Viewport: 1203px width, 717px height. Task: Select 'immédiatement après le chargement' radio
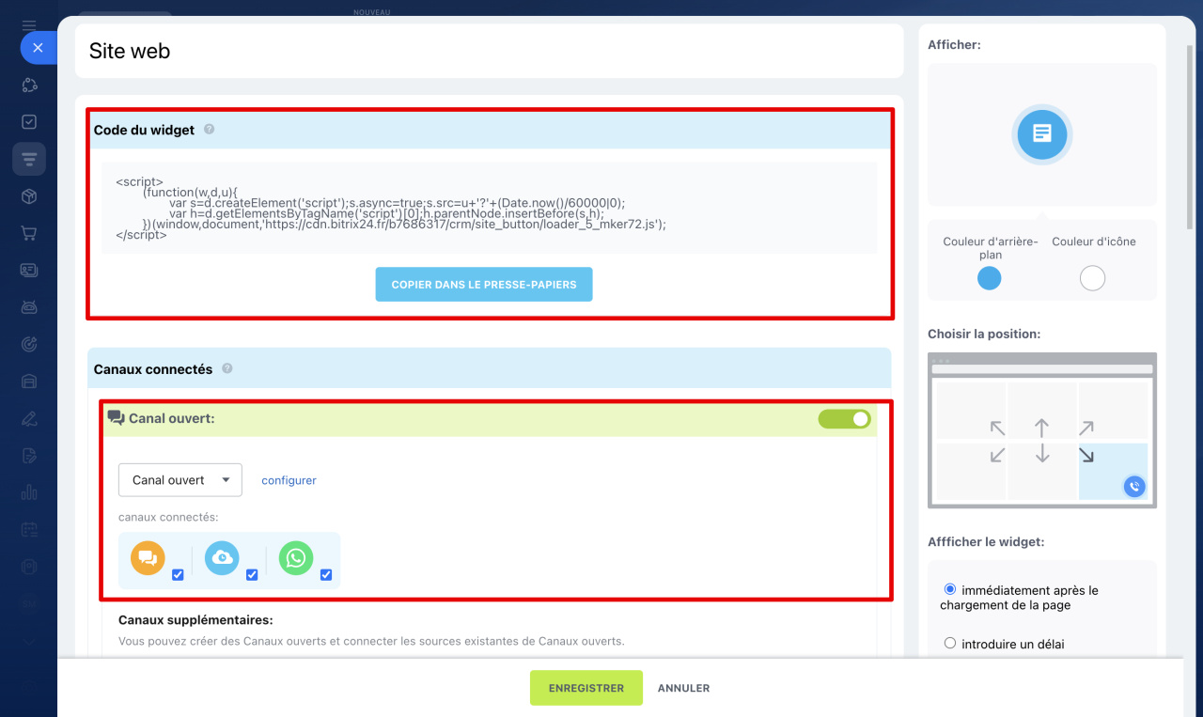tap(950, 589)
